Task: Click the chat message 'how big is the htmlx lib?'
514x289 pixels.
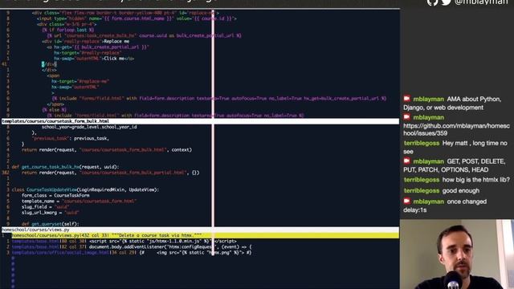Action: (475, 180)
